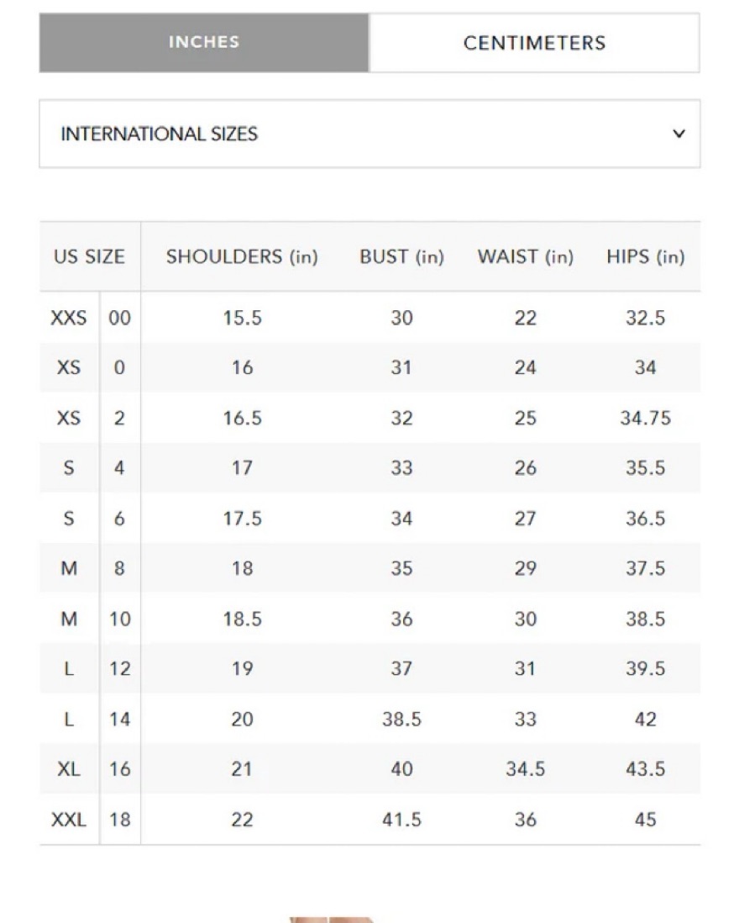Viewport: 739px width, 923px height.
Task: Click the hips value 43.5
Action: 645,769
